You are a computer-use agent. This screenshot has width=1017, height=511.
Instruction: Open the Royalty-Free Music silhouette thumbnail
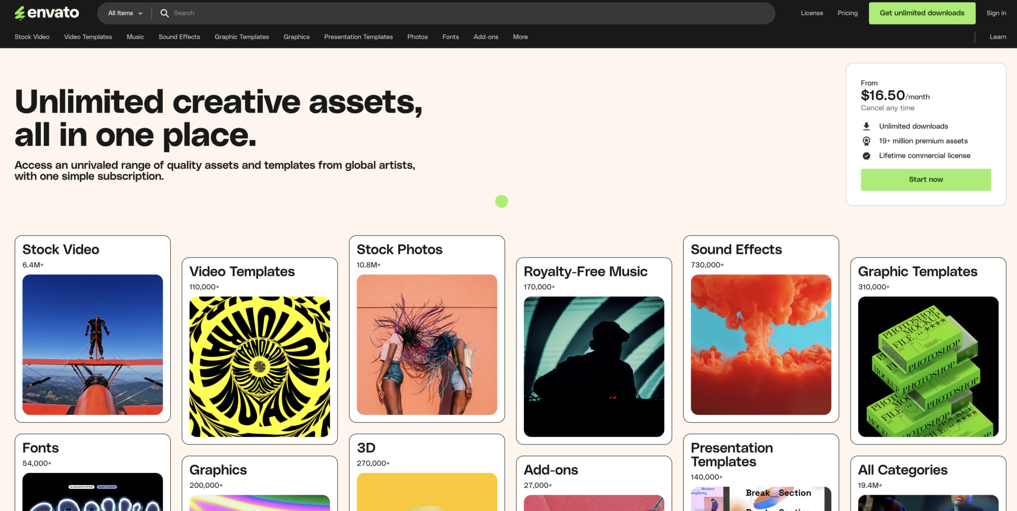pos(593,367)
